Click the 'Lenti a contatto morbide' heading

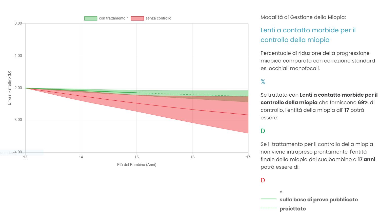308,35
